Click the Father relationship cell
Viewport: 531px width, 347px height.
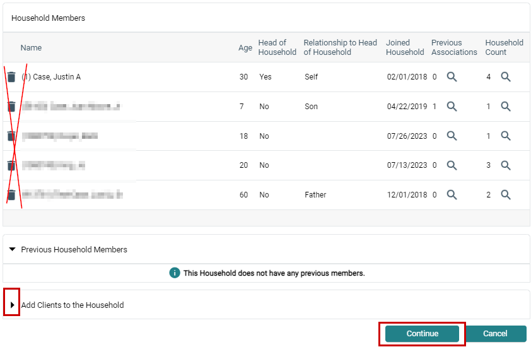(315, 195)
